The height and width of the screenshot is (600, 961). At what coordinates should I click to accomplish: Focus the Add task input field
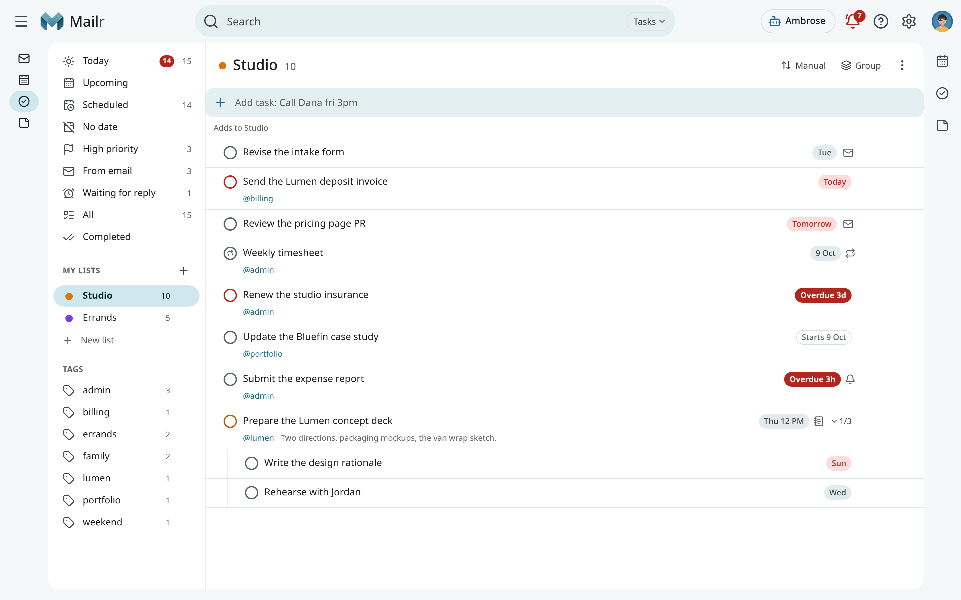click(564, 103)
